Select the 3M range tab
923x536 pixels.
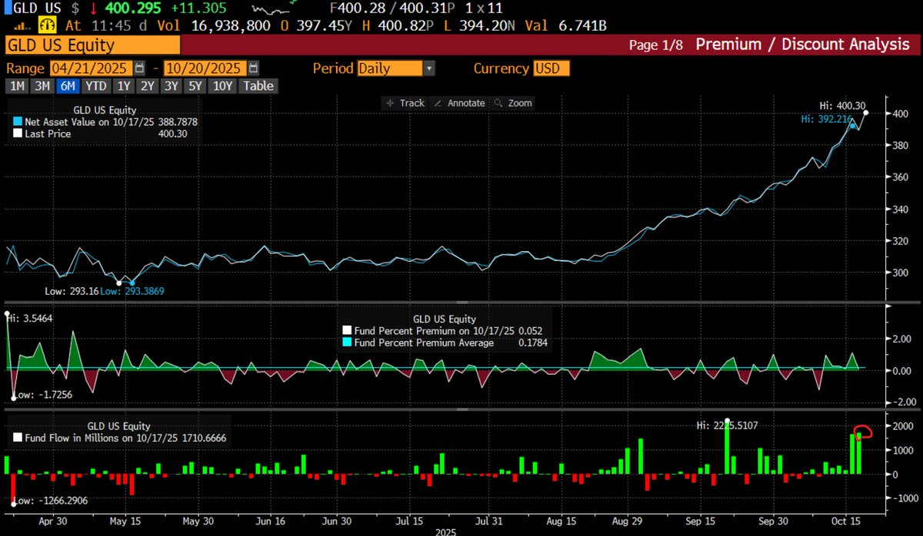coord(43,86)
